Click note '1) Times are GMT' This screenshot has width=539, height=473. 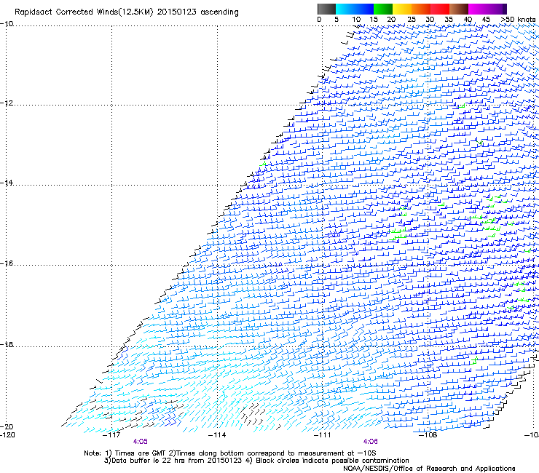pos(136,453)
